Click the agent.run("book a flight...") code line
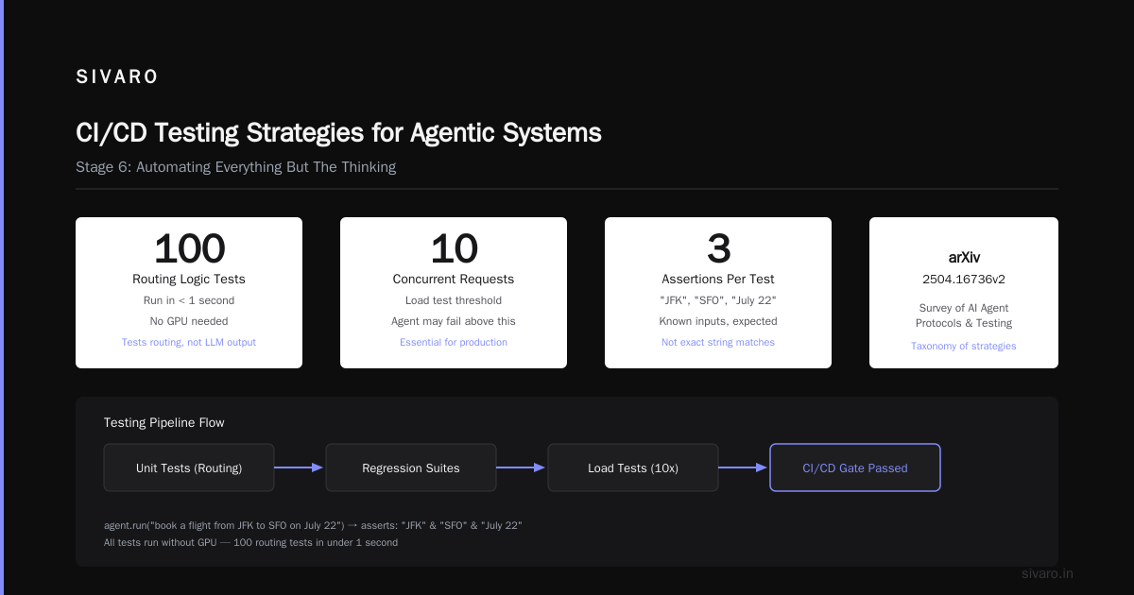Image resolution: width=1134 pixels, height=595 pixels. pos(313,525)
